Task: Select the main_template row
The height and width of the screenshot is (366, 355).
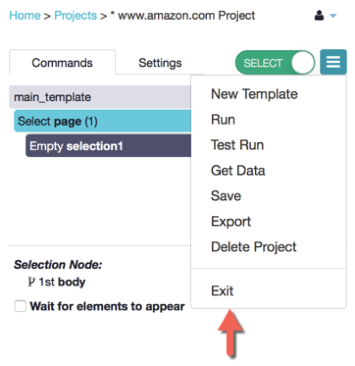Action: coord(100,97)
